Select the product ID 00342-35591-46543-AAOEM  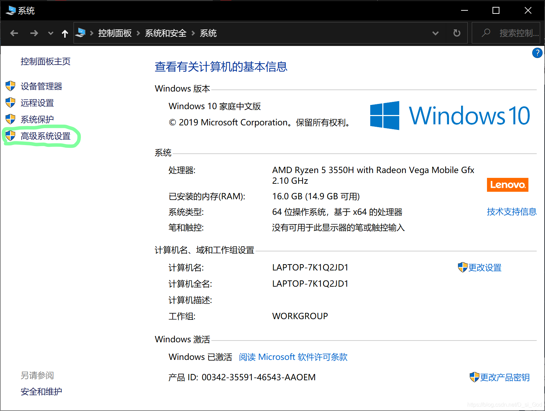point(259,377)
